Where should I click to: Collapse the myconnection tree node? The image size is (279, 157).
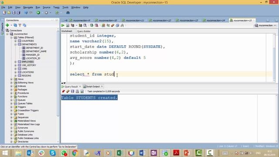(x=7, y=34)
